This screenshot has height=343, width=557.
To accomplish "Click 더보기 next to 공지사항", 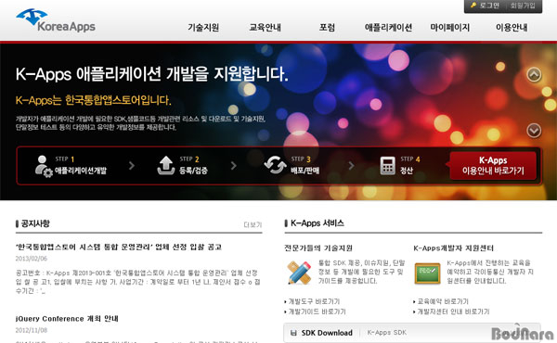I will [x=253, y=224].
